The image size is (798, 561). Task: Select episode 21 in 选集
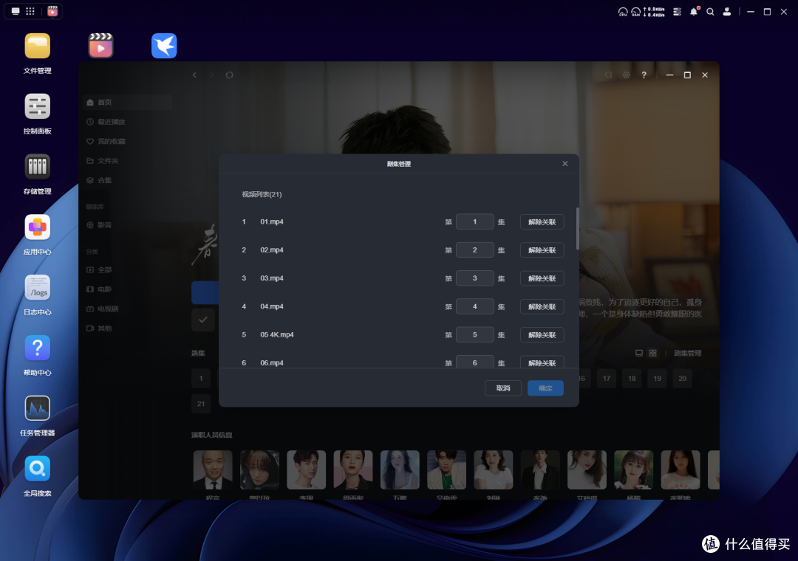pos(201,404)
